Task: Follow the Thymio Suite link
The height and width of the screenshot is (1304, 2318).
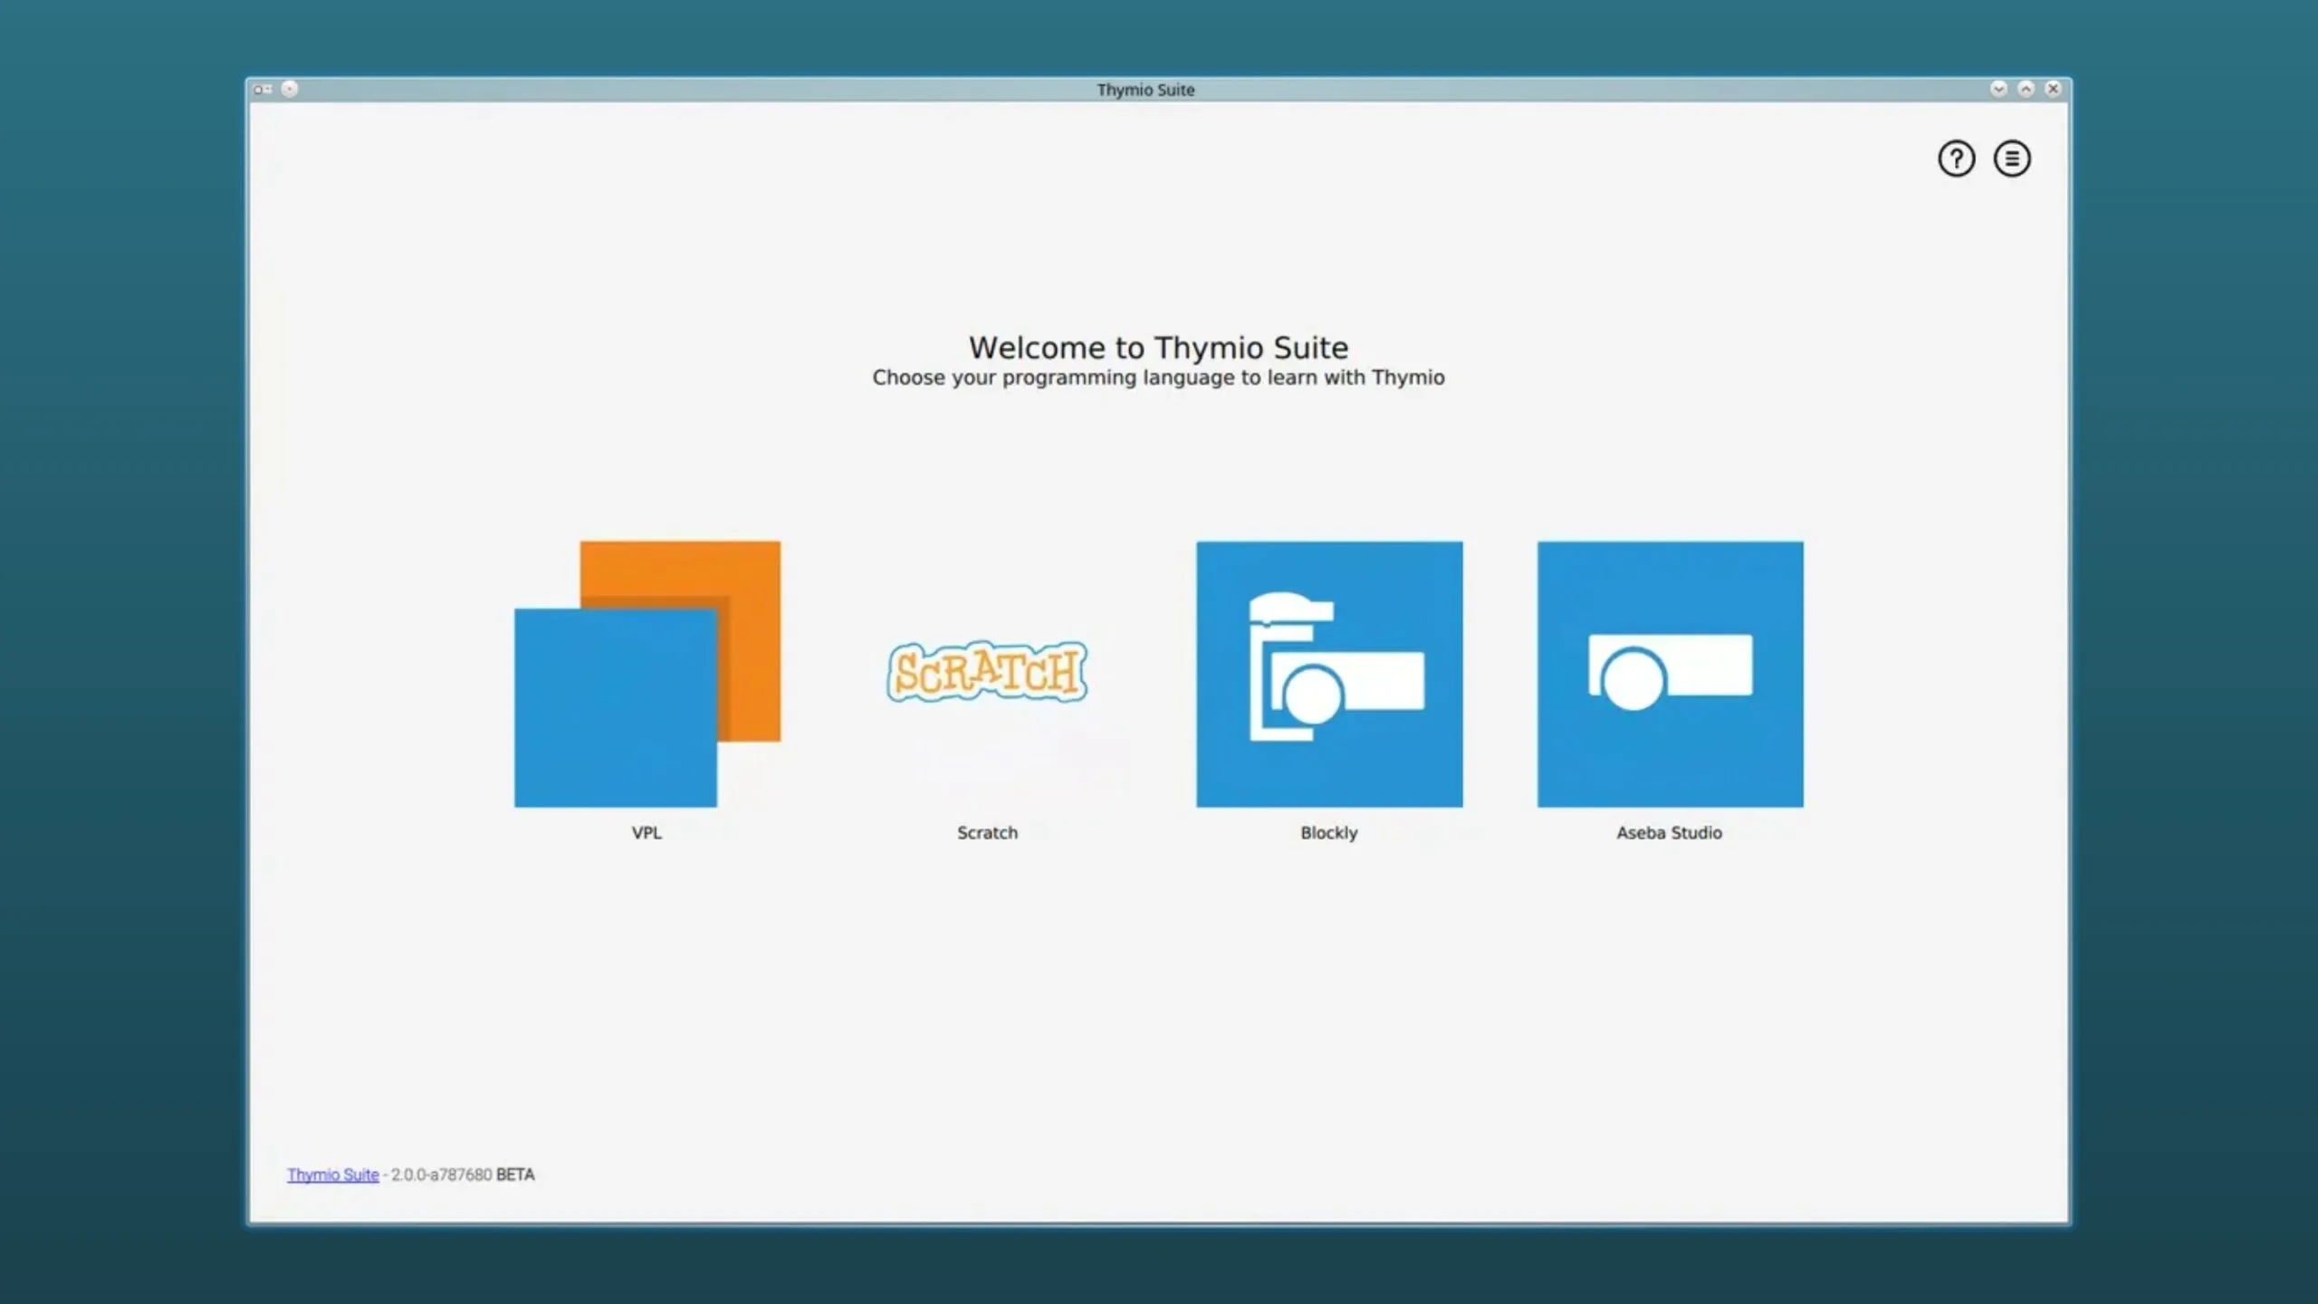Action: coord(333,1175)
